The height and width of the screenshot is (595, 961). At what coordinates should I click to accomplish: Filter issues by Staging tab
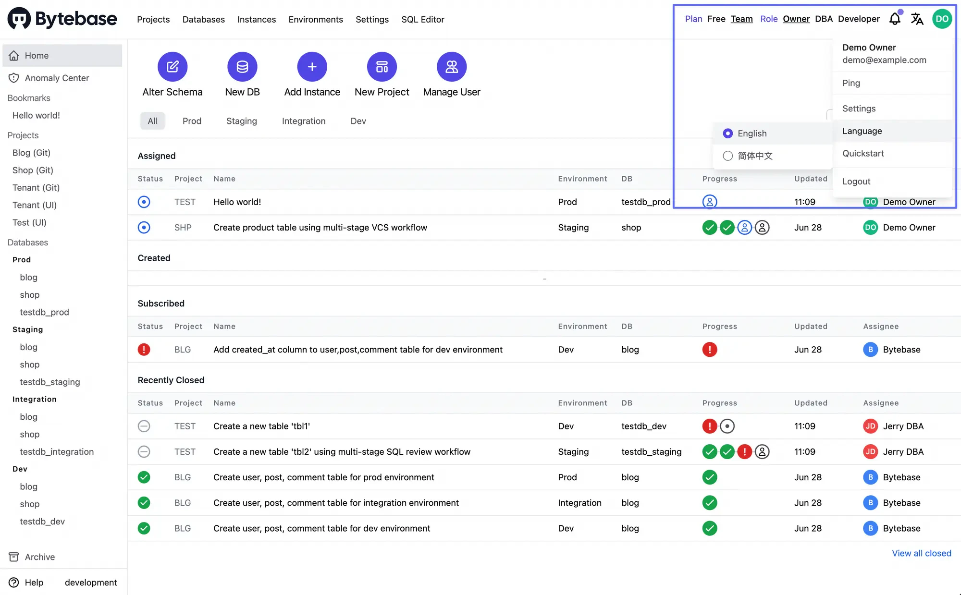(241, 121)
